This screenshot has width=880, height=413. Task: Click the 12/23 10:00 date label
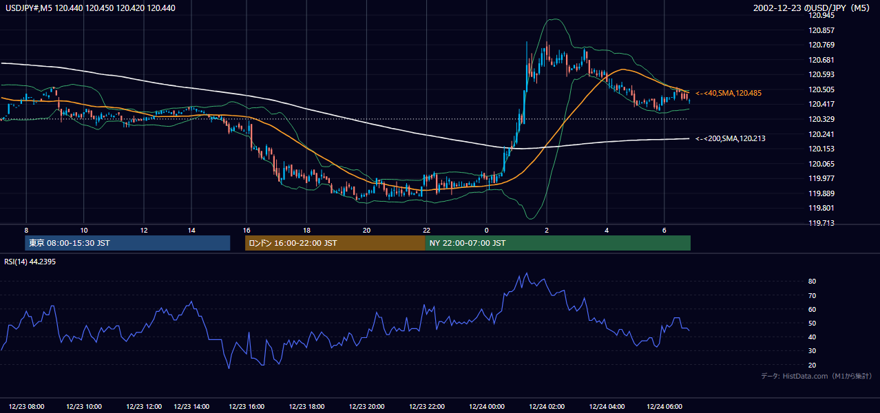[x=84, y=406]
